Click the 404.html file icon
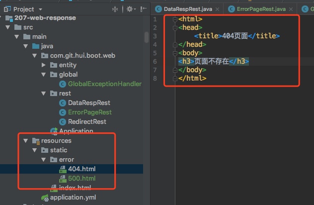The image size is (314, 205). point(63,169)
